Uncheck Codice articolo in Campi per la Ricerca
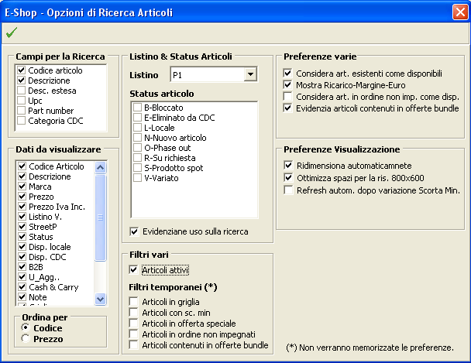The image size is (471, 363). [22, 70]
